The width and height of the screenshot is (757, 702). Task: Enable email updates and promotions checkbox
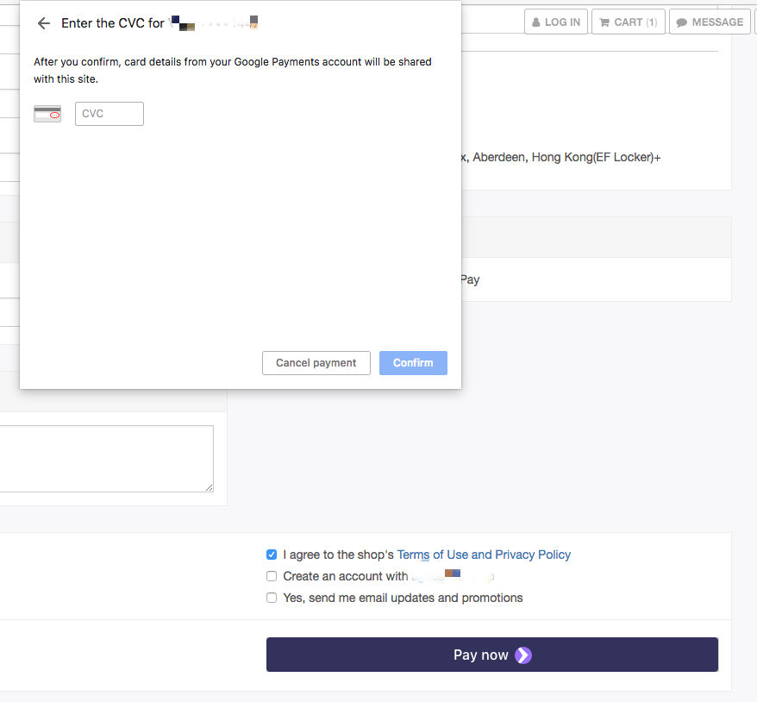(272, 598)
